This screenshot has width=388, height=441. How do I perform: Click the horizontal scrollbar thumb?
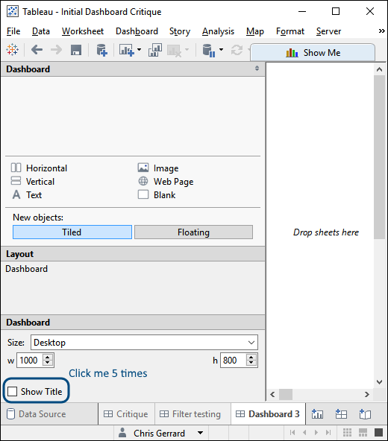pyautogui.click(x=286, y=394)
